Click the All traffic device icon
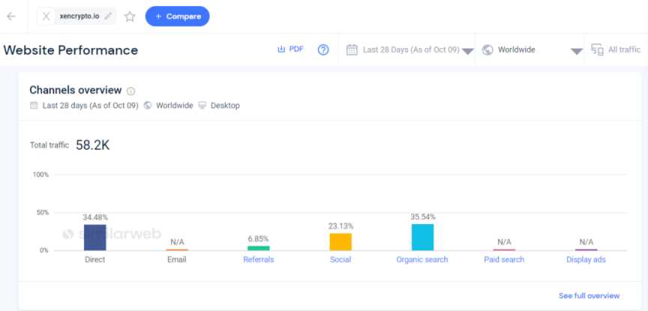The image size is (648, 311). (597, 50)
